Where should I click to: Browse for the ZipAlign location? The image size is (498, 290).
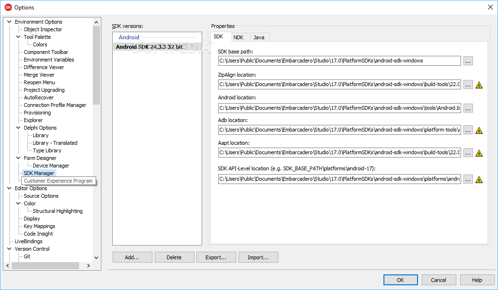pyautogui.click(x=468, y=85)
